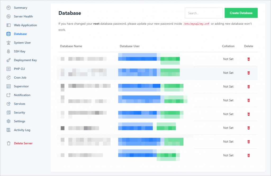This screenshot has width=271, height=176.
Task: Delete the first database using its trash icon
Action: [249, 59]
